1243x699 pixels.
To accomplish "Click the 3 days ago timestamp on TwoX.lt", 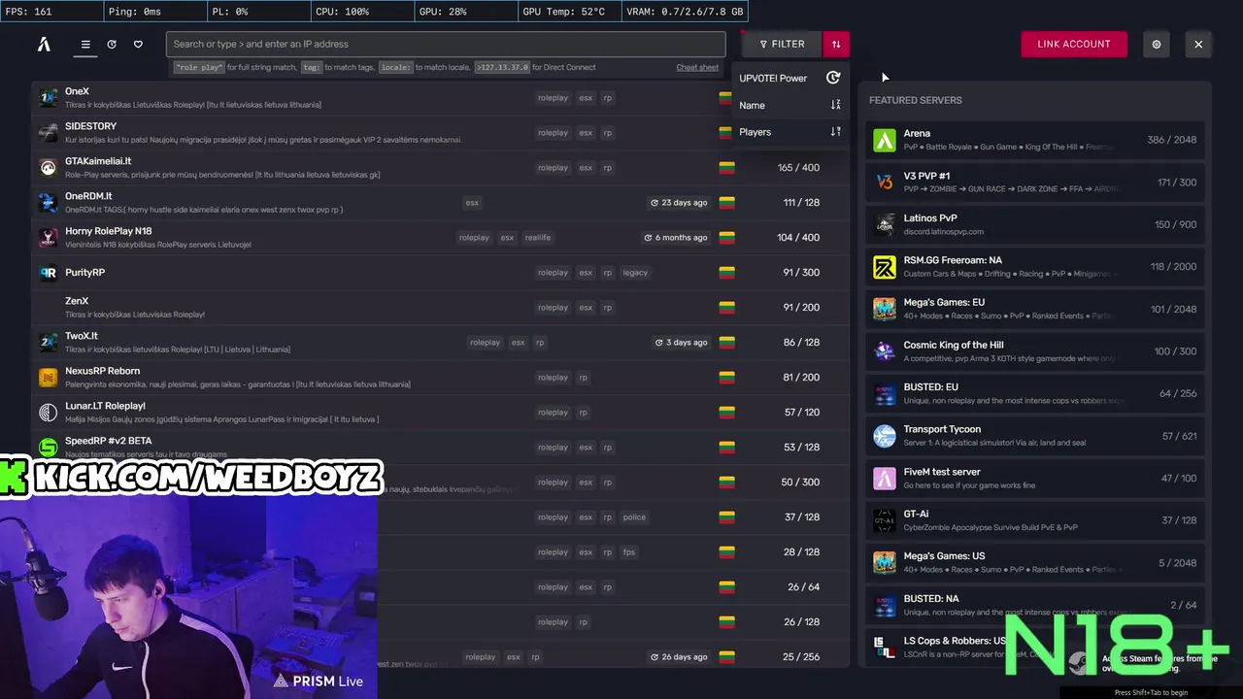I will [681, 342].
